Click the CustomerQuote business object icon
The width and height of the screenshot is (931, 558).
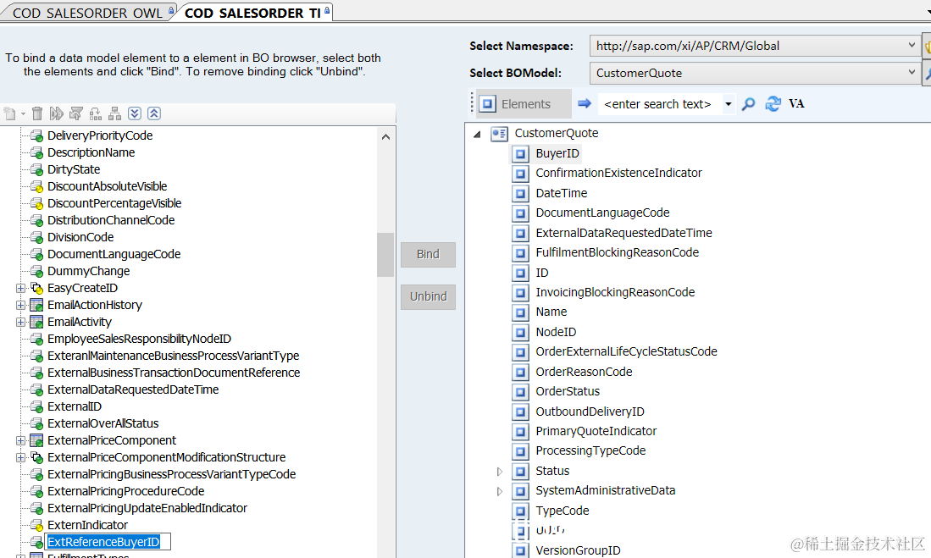pyautogui.click(x=499, y=134)
